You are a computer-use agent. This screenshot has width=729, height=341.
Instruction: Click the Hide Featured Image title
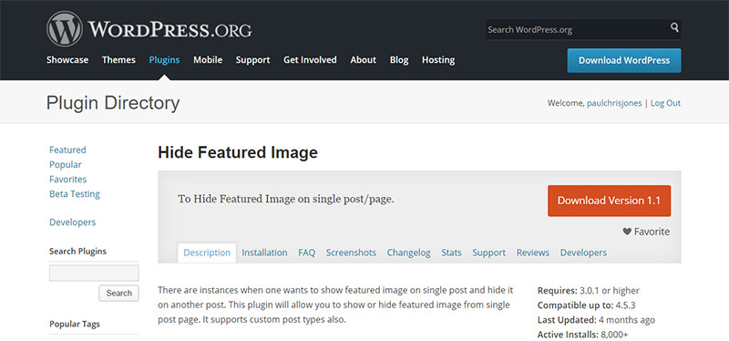click(238, 152)
